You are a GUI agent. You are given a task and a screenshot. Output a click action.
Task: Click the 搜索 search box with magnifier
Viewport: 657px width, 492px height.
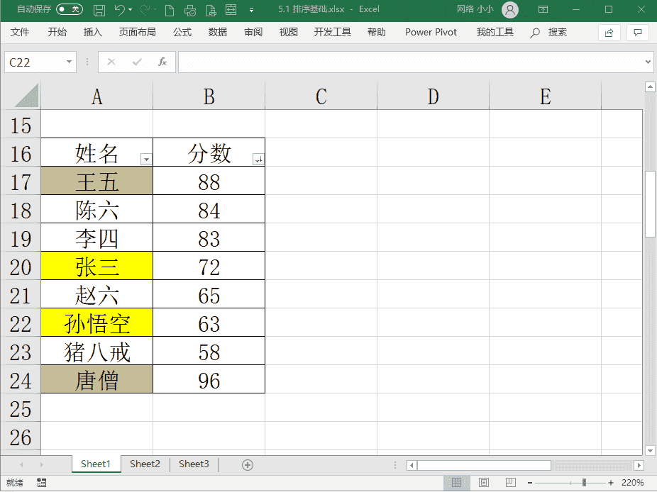(548, 32)
